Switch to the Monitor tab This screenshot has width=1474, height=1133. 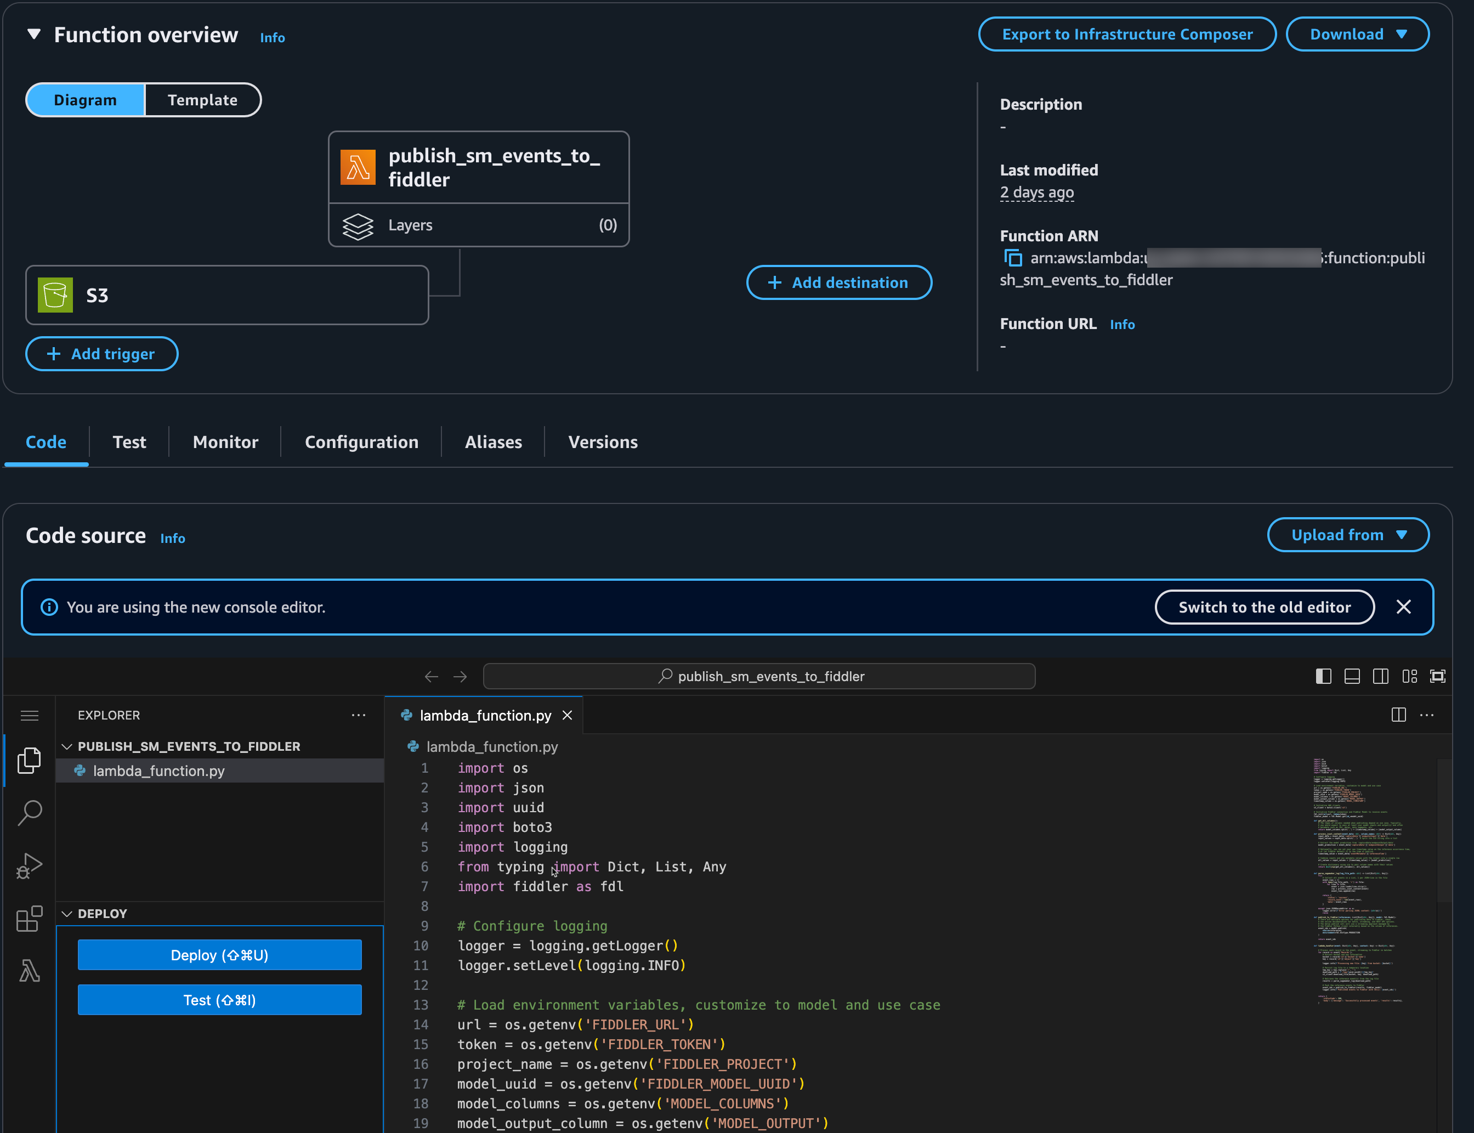click(x=225, y=441)
